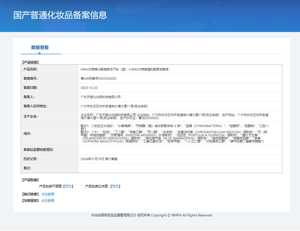Open the 预览 link for 产品包装立体图
Image resolution: width=300 pixels, height=231 pixels.
pyautogui.click(x=115, y=186)
